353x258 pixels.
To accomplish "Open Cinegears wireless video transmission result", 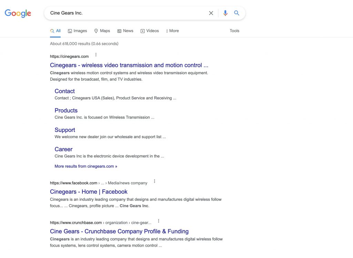I will pos(129,65).
